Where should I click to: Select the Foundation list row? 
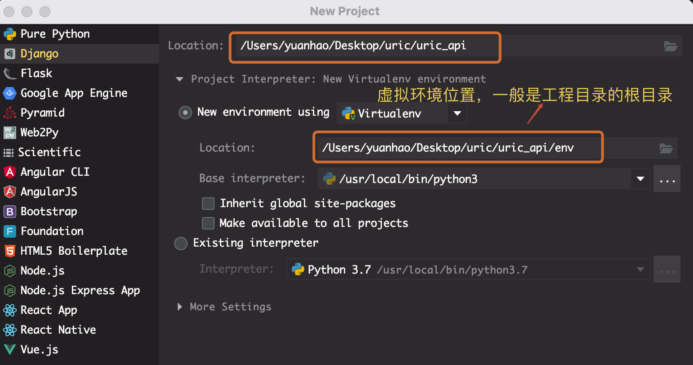pyautogui.click(x=79, y=231)
